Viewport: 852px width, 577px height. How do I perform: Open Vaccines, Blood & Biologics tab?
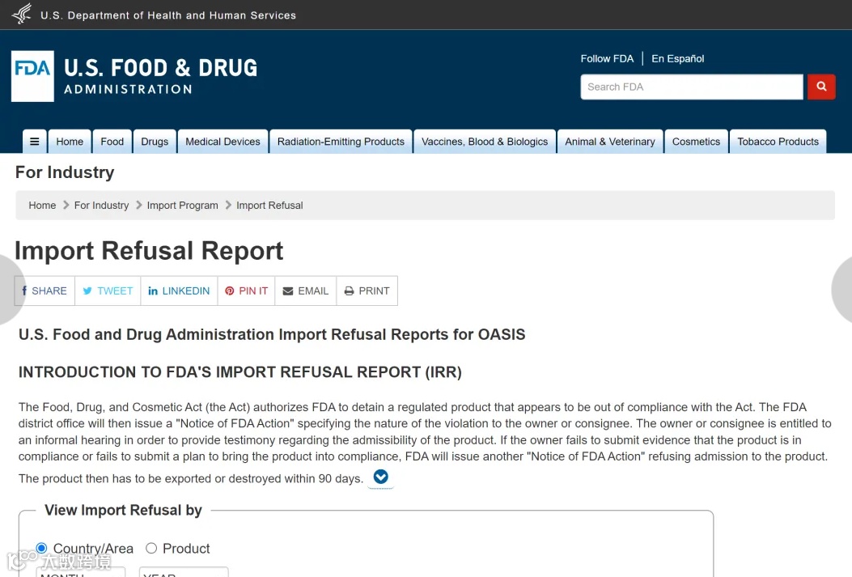pos(485,142)
